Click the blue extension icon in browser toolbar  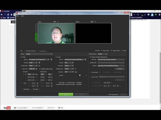[152, 15]
